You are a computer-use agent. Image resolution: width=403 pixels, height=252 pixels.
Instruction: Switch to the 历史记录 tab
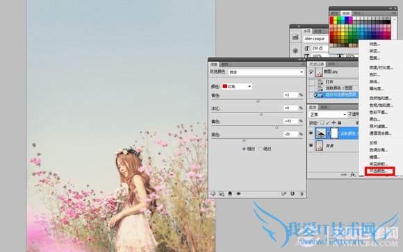[317, 64]
